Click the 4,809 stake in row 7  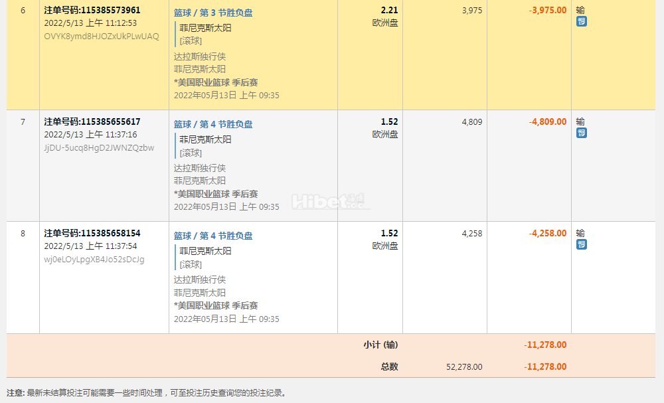(471, 122)
